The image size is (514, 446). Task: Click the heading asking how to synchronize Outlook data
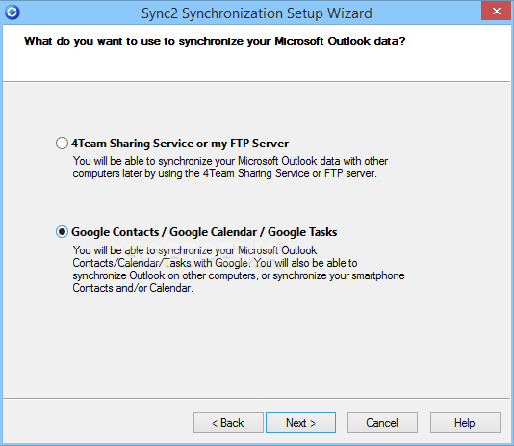215,41
